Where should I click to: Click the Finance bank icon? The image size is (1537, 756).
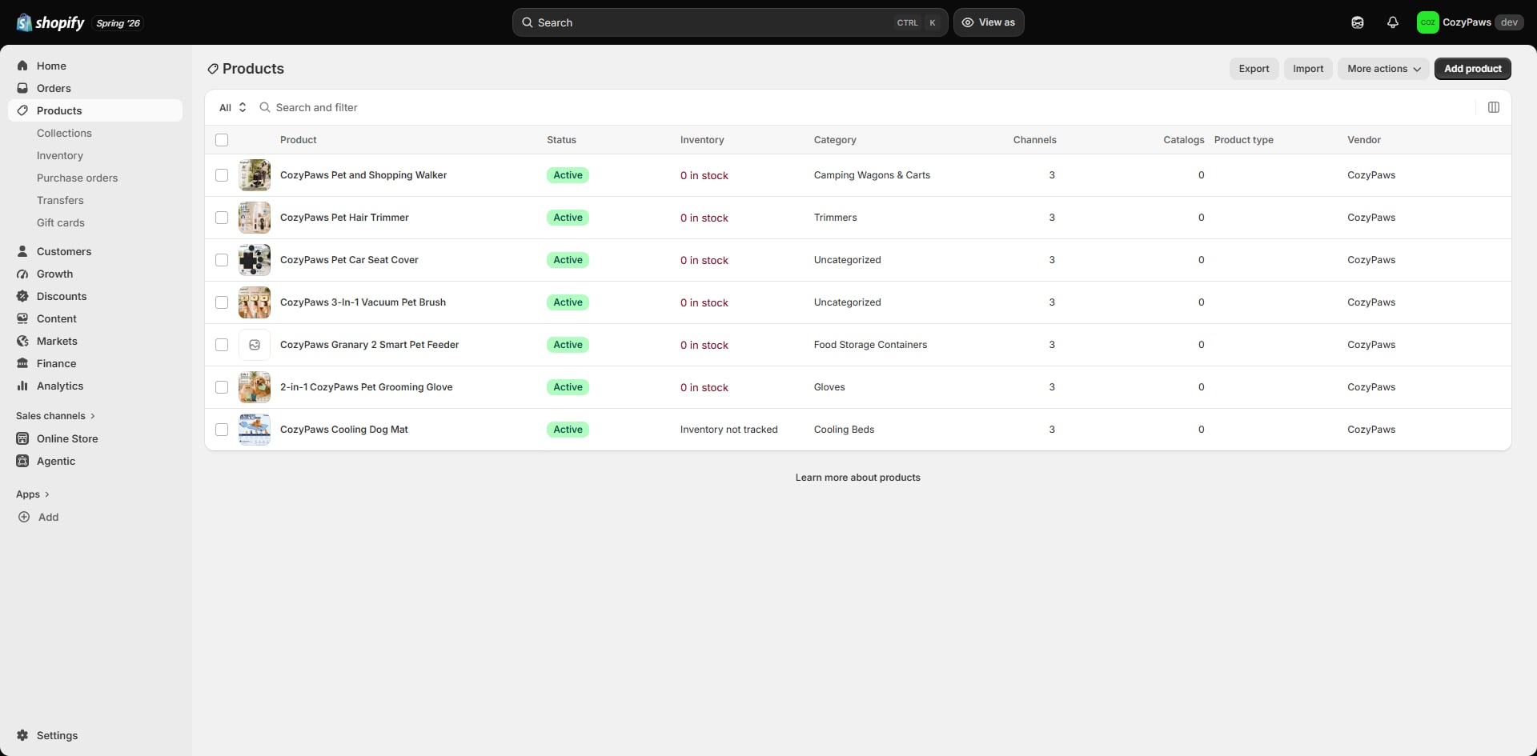pyautogui.click(x=22, y=363)
